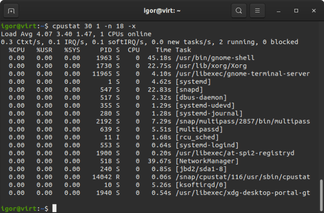The width and height of the screenshot is (324, 213).
Task: Click the Ctxt/s statistics line
Action: (x=149, y=42)
